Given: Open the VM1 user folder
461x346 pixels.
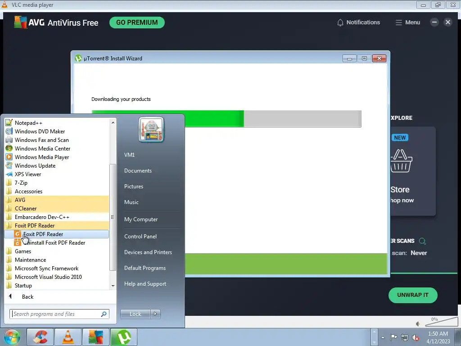Looking at the screenshot, I should (x=129, y=155).
